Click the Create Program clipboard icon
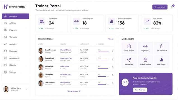Screen dimensions: 179x101 (x=129, y=46)
